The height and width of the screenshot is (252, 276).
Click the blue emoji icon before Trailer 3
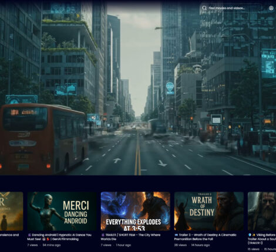[x=176, y=235]
